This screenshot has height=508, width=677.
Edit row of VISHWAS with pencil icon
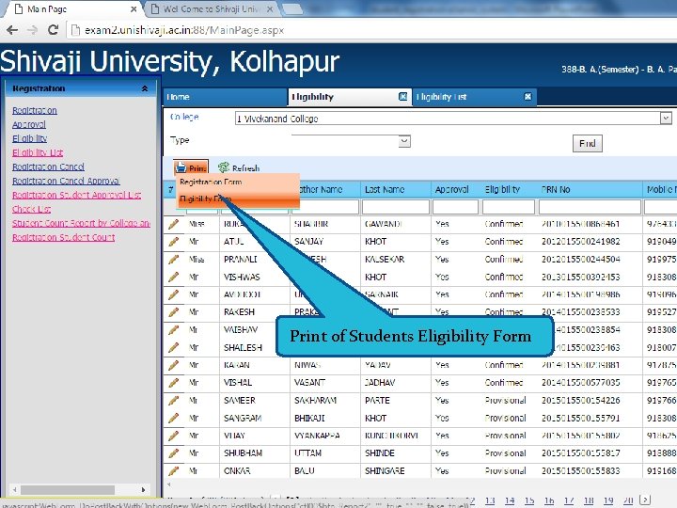point(174,277)
